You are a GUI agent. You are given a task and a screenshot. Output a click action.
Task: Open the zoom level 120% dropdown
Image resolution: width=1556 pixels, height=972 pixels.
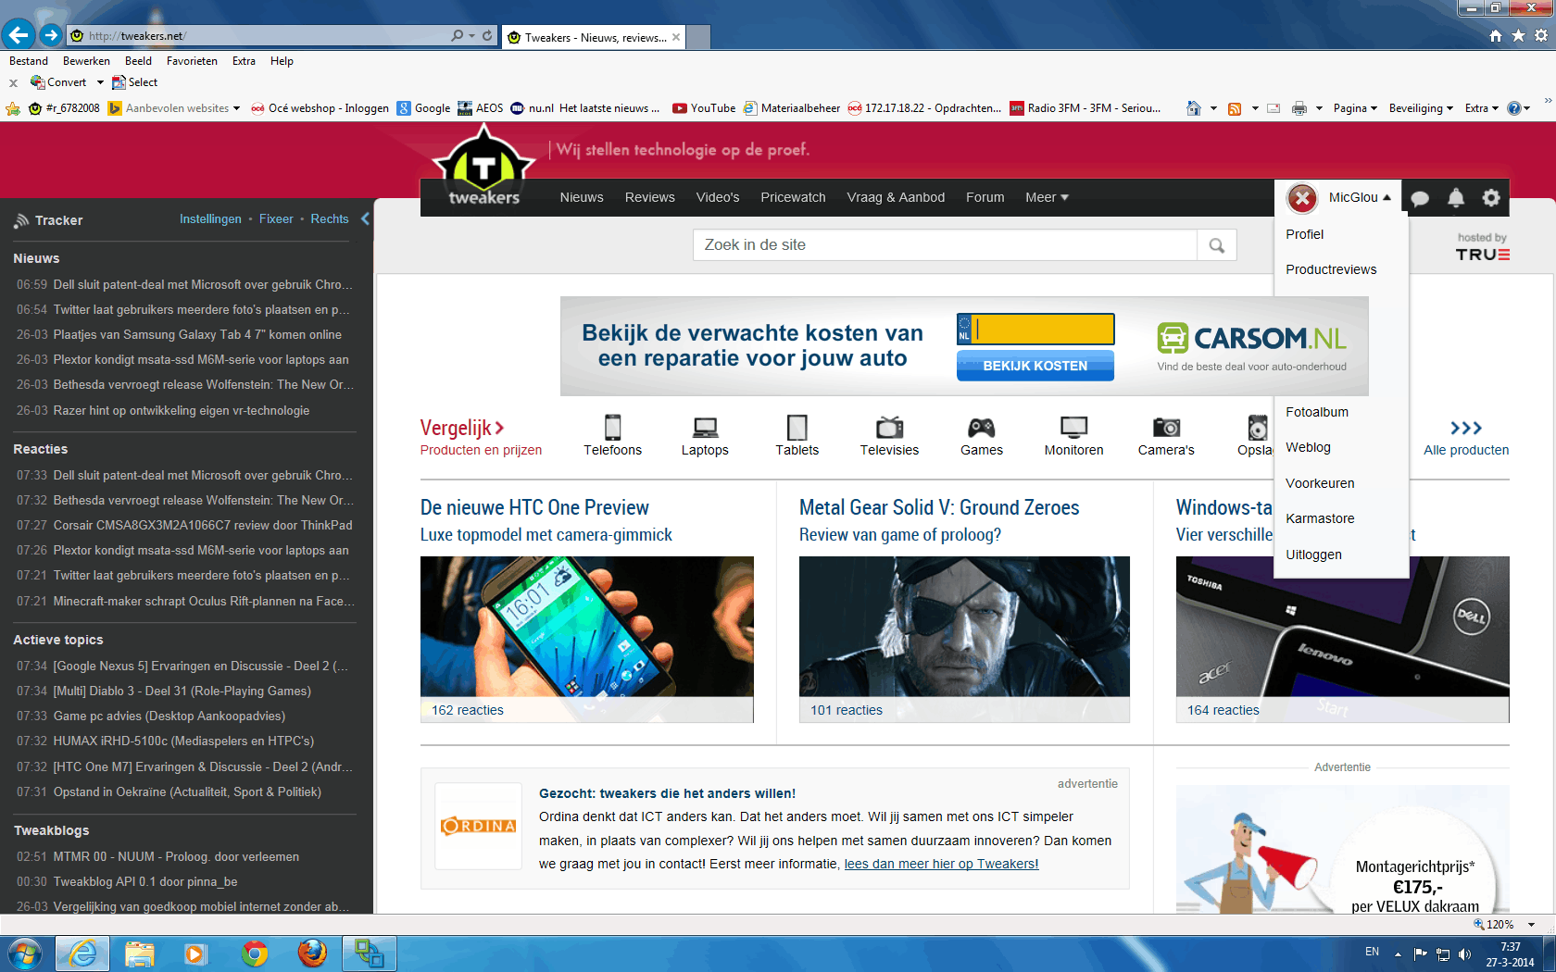click(1532, 925)
